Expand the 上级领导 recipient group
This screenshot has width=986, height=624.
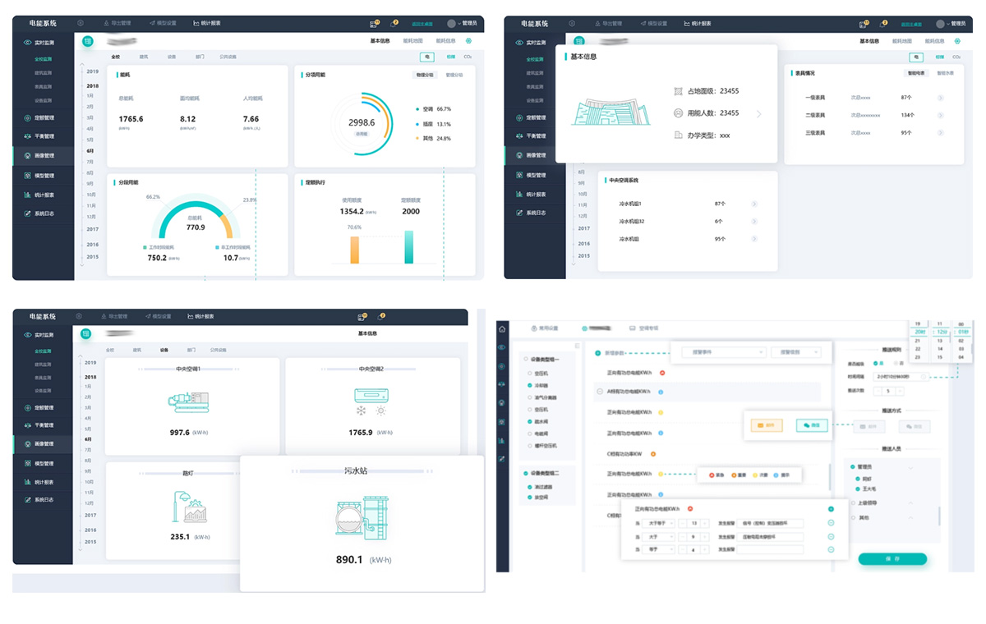pos(910,502)
